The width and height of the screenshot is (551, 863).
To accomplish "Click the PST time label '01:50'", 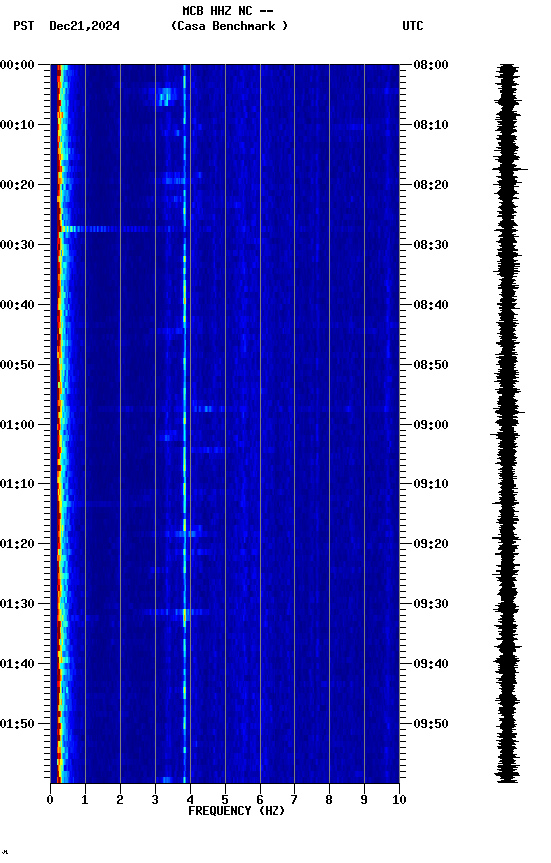I will [17, 725].
